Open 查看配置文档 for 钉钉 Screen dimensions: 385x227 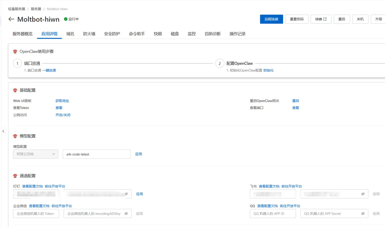point(32,186)
